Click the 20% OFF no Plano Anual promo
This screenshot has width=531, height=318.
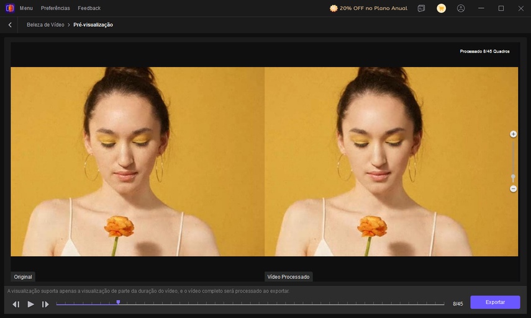click(x=368, y=8)
